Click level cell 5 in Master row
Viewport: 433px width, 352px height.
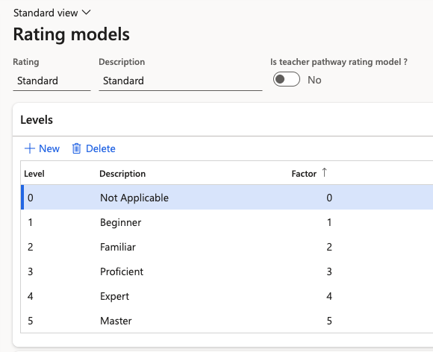click(31, 321)
